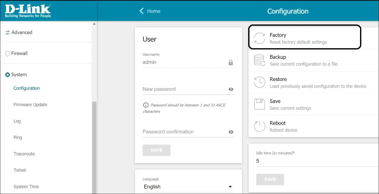Click the Firewall shield icon
The image size is (379, 194).
click(x=8, y=54)
